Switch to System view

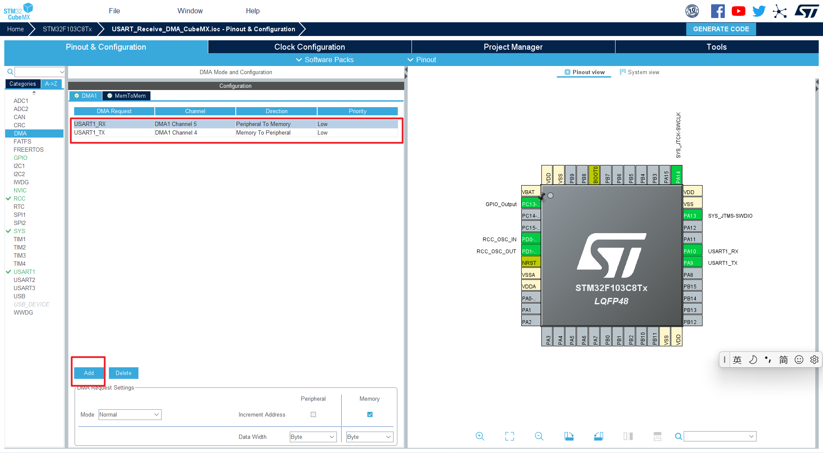click(640, 72)
